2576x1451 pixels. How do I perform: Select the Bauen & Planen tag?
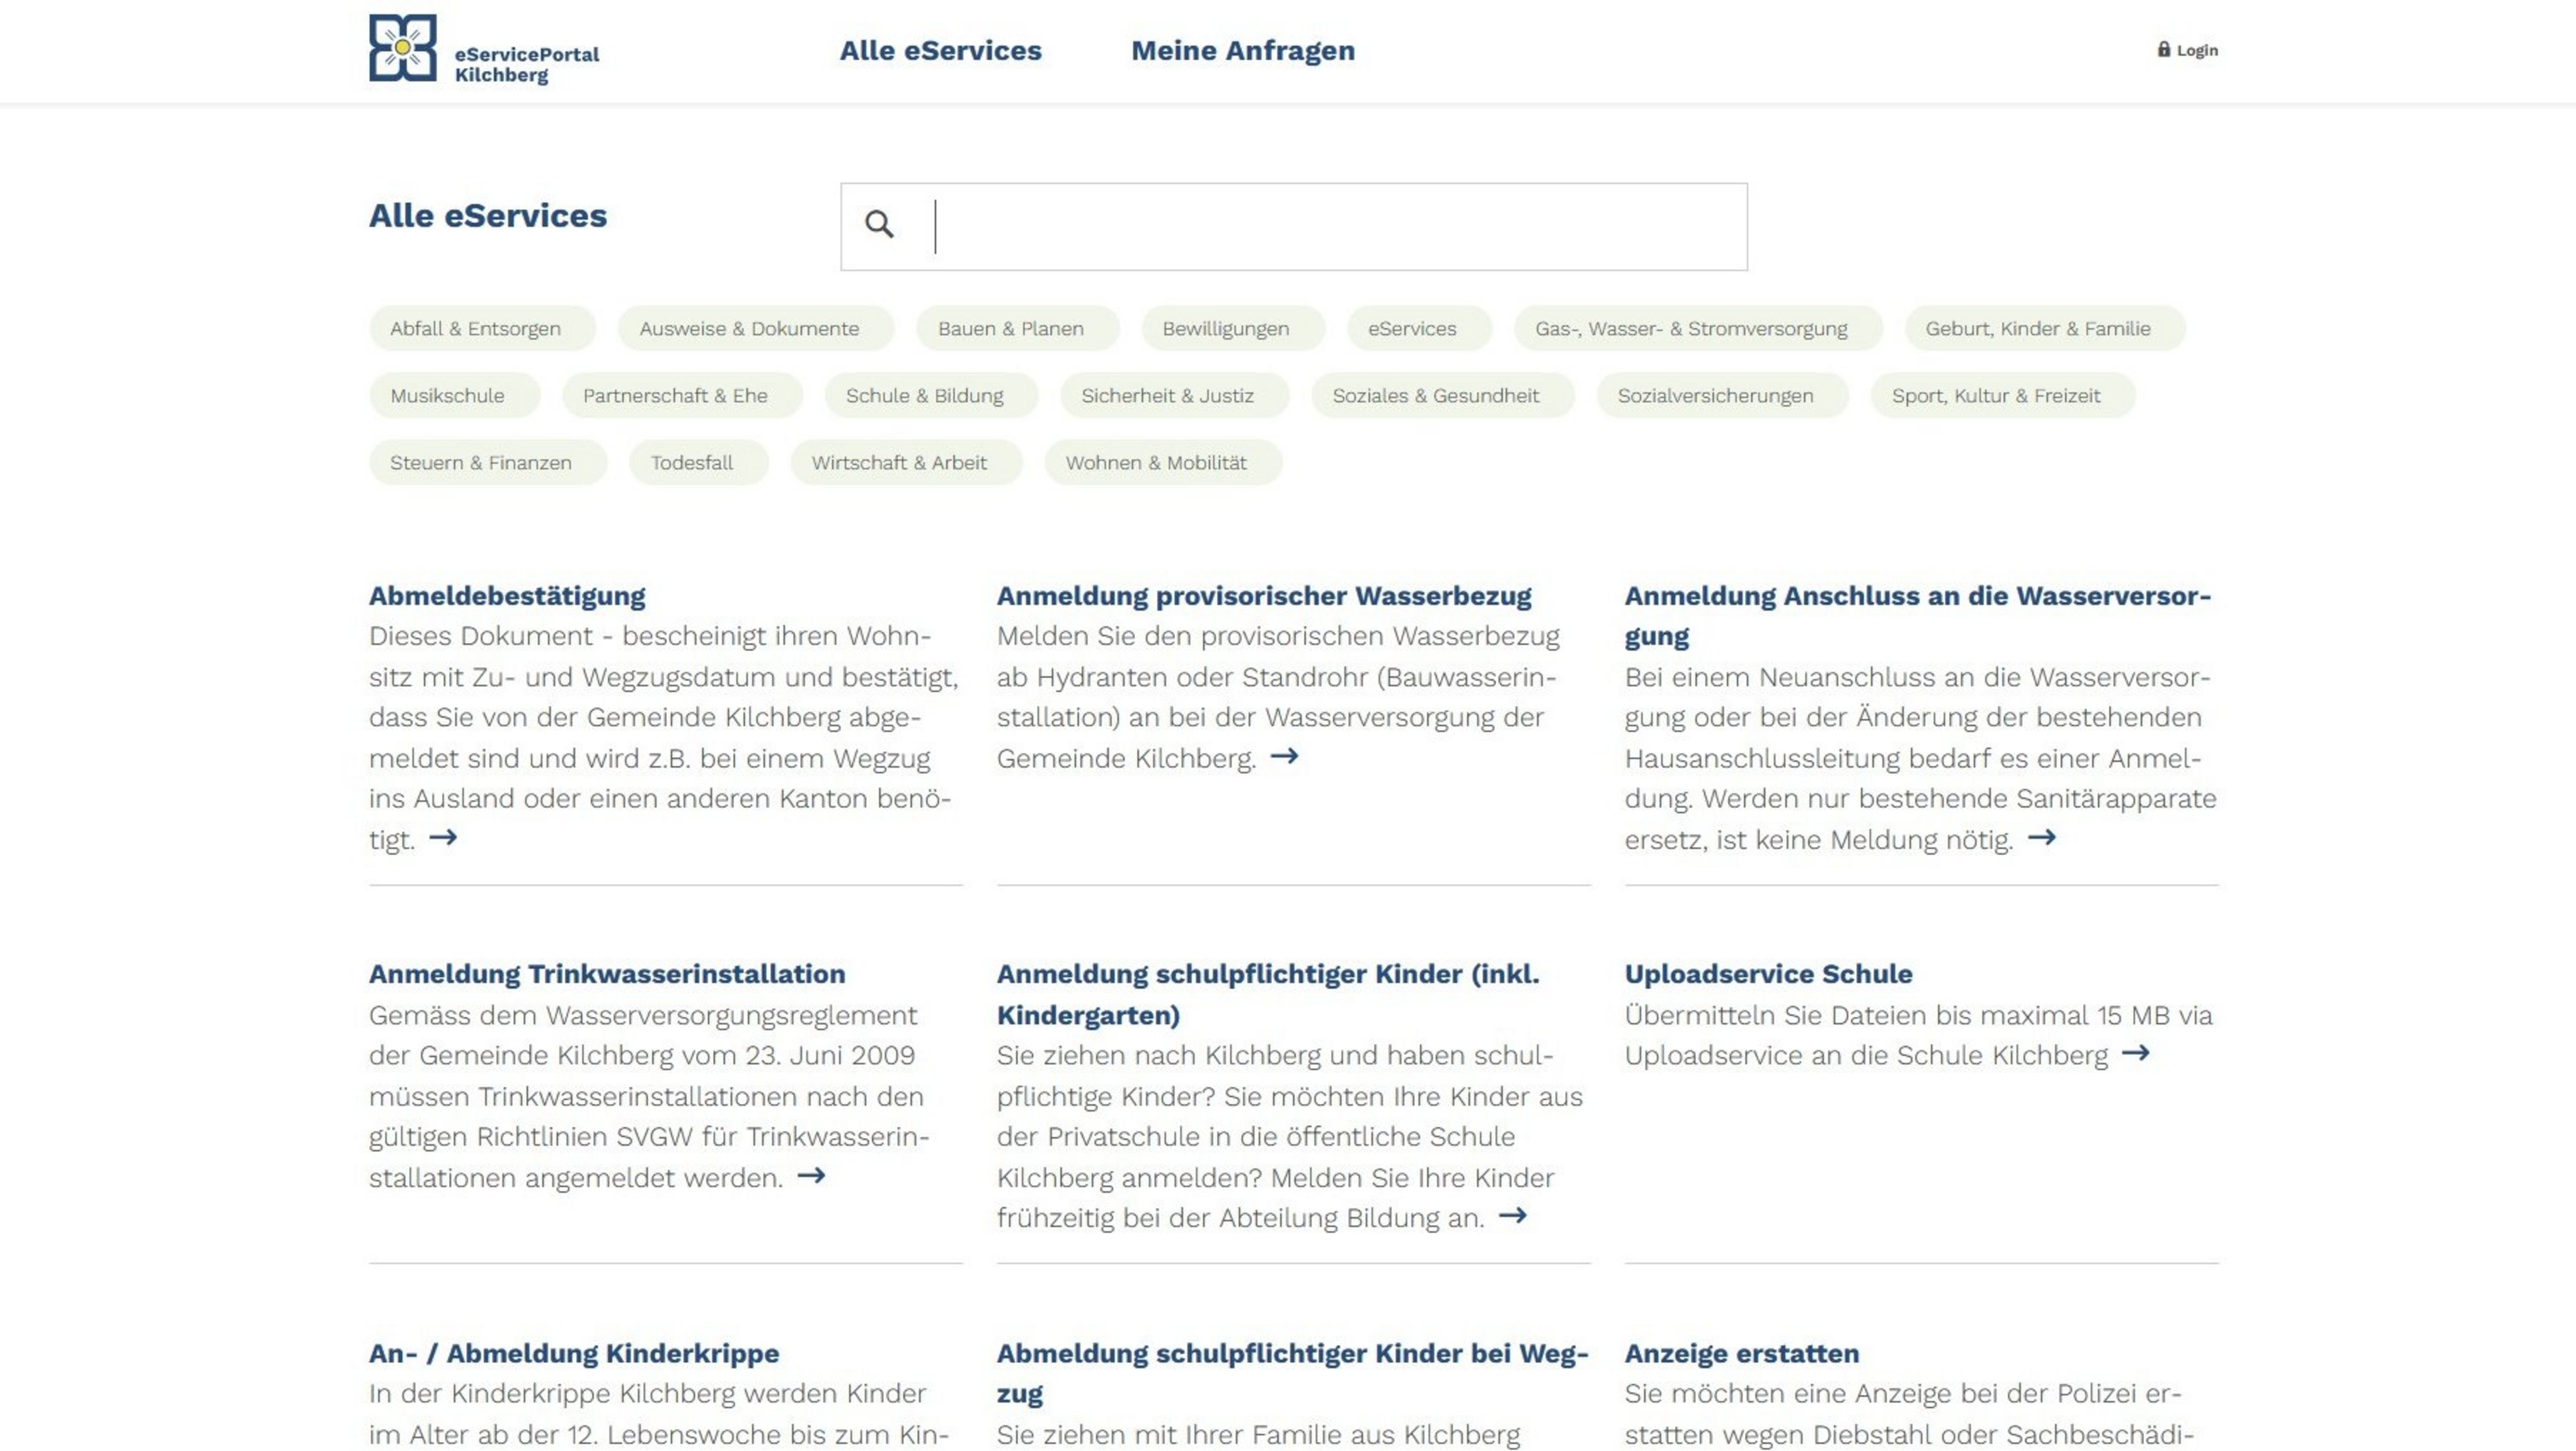1018,328
